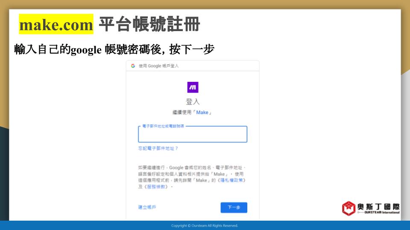Click the Copyright © Oursteam footer text
410x230 pixels.
[205, 226]
